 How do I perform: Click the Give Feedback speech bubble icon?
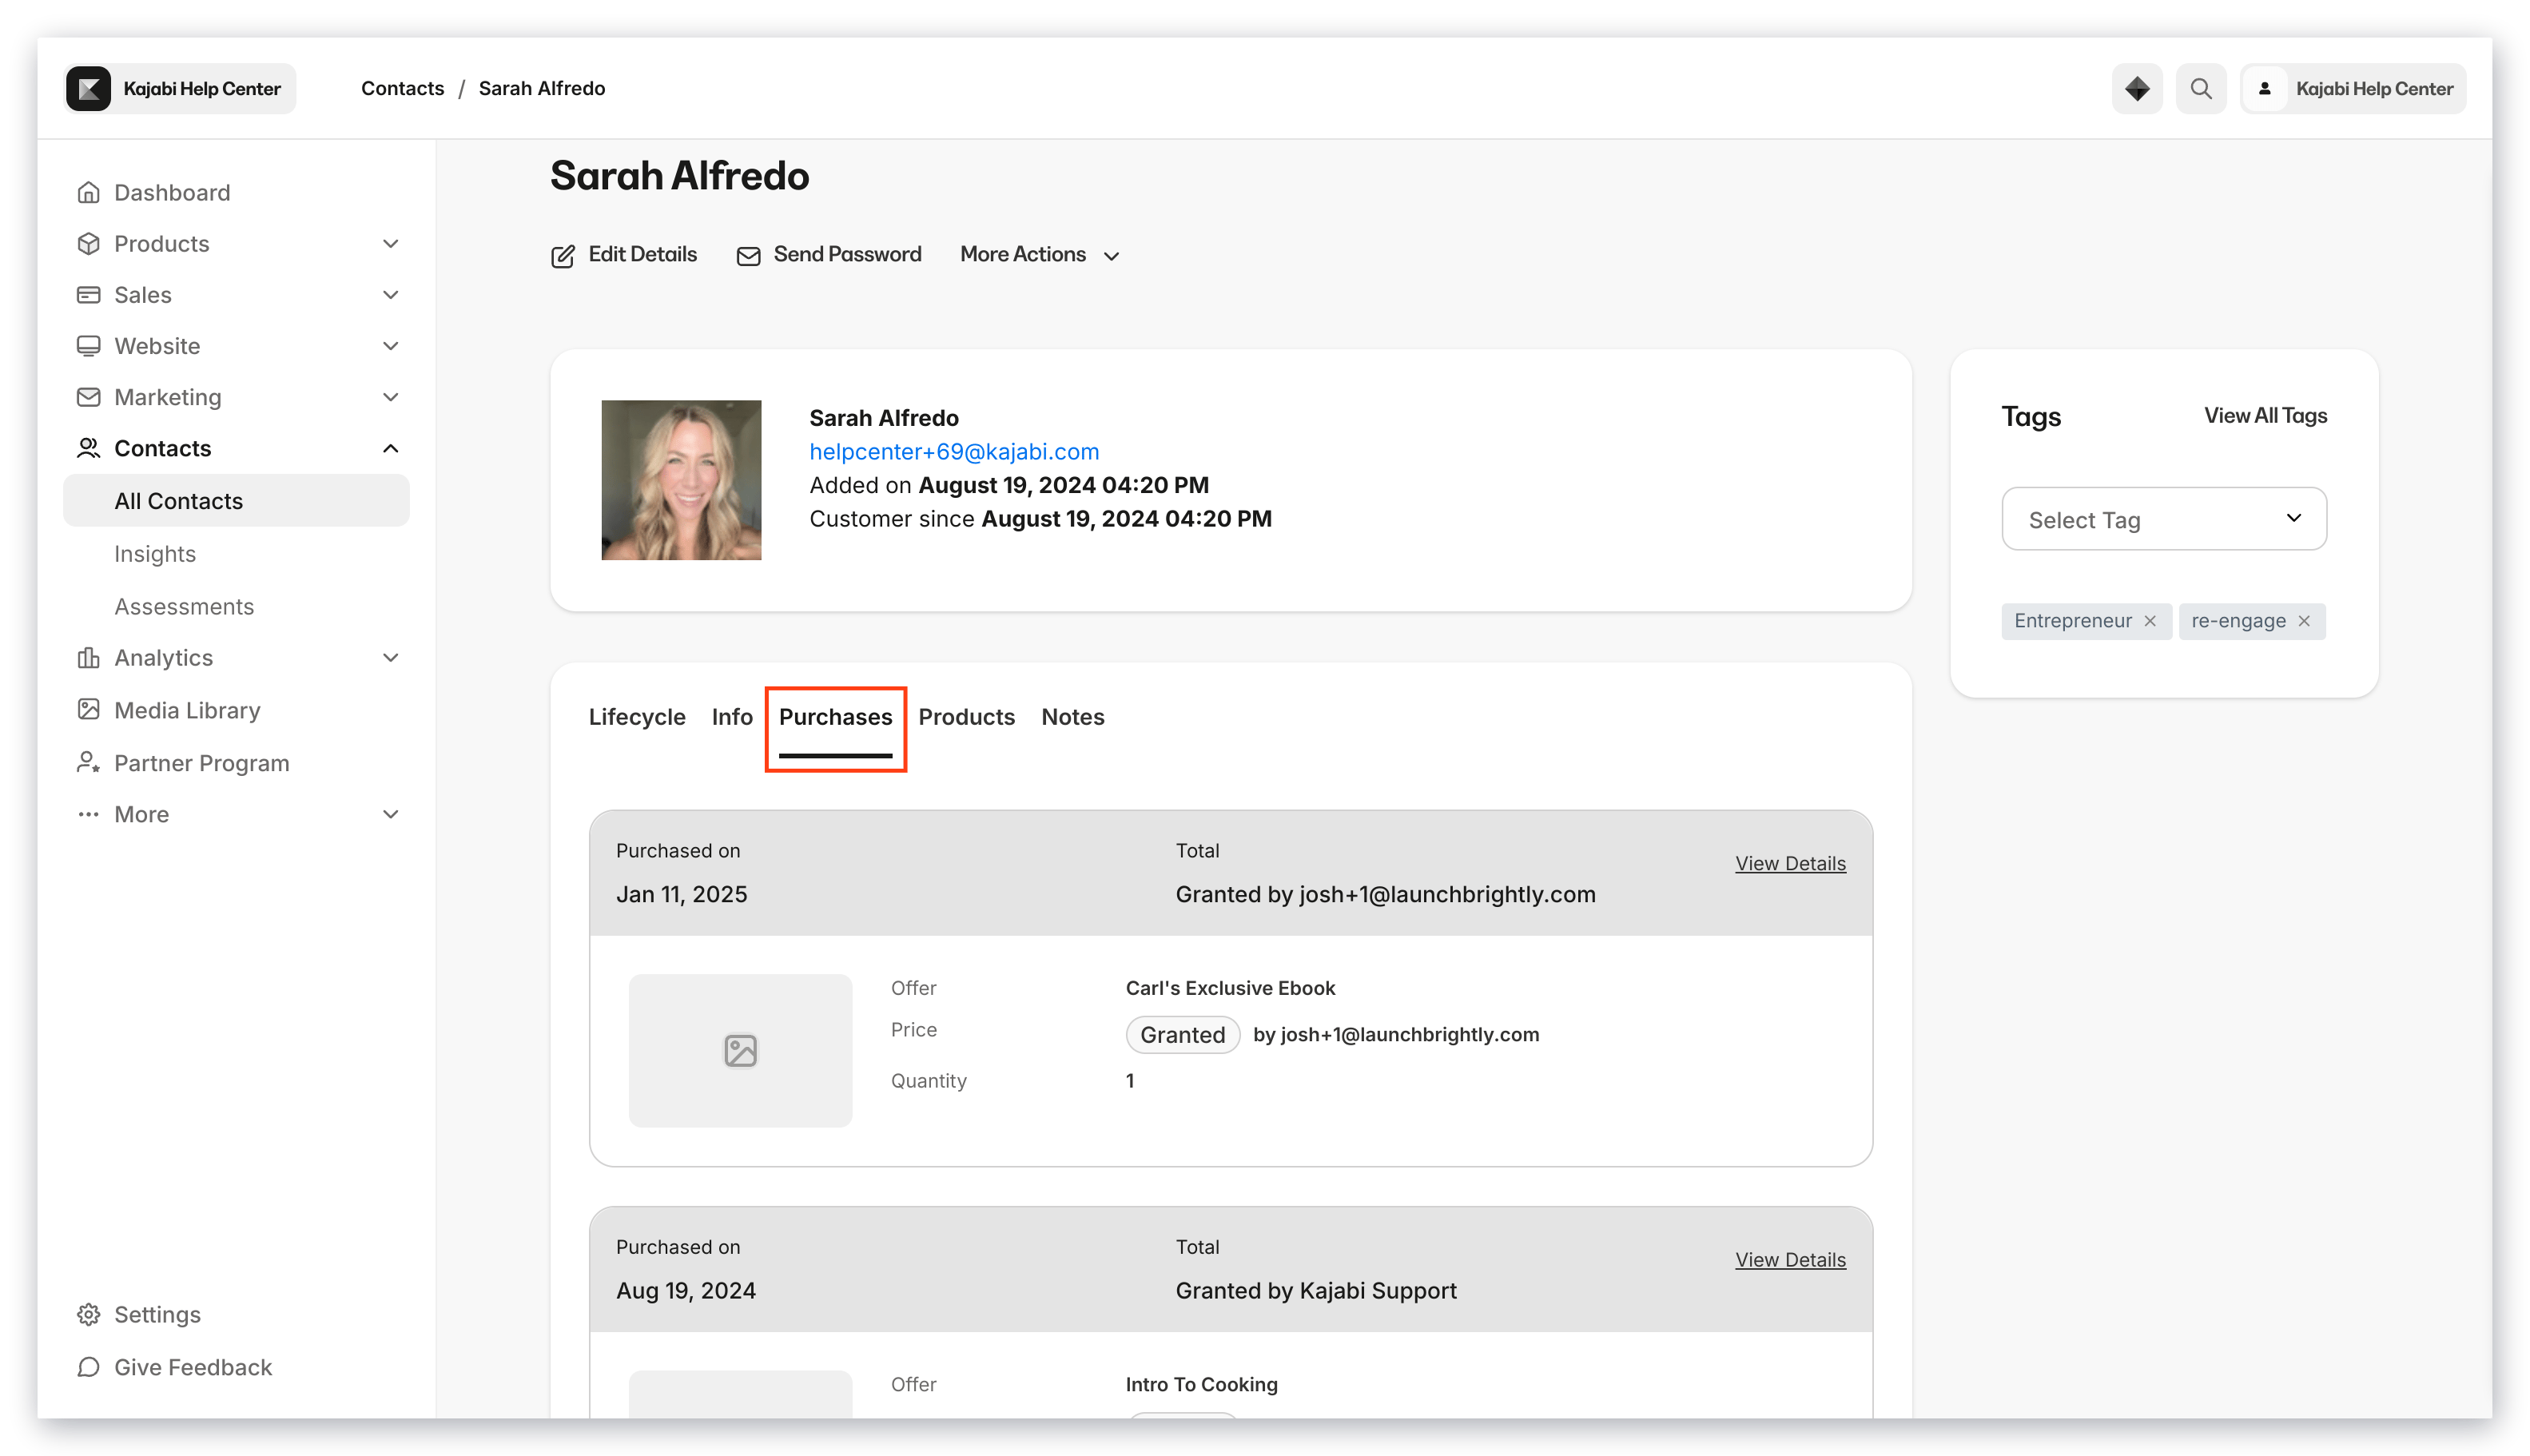88,1366
